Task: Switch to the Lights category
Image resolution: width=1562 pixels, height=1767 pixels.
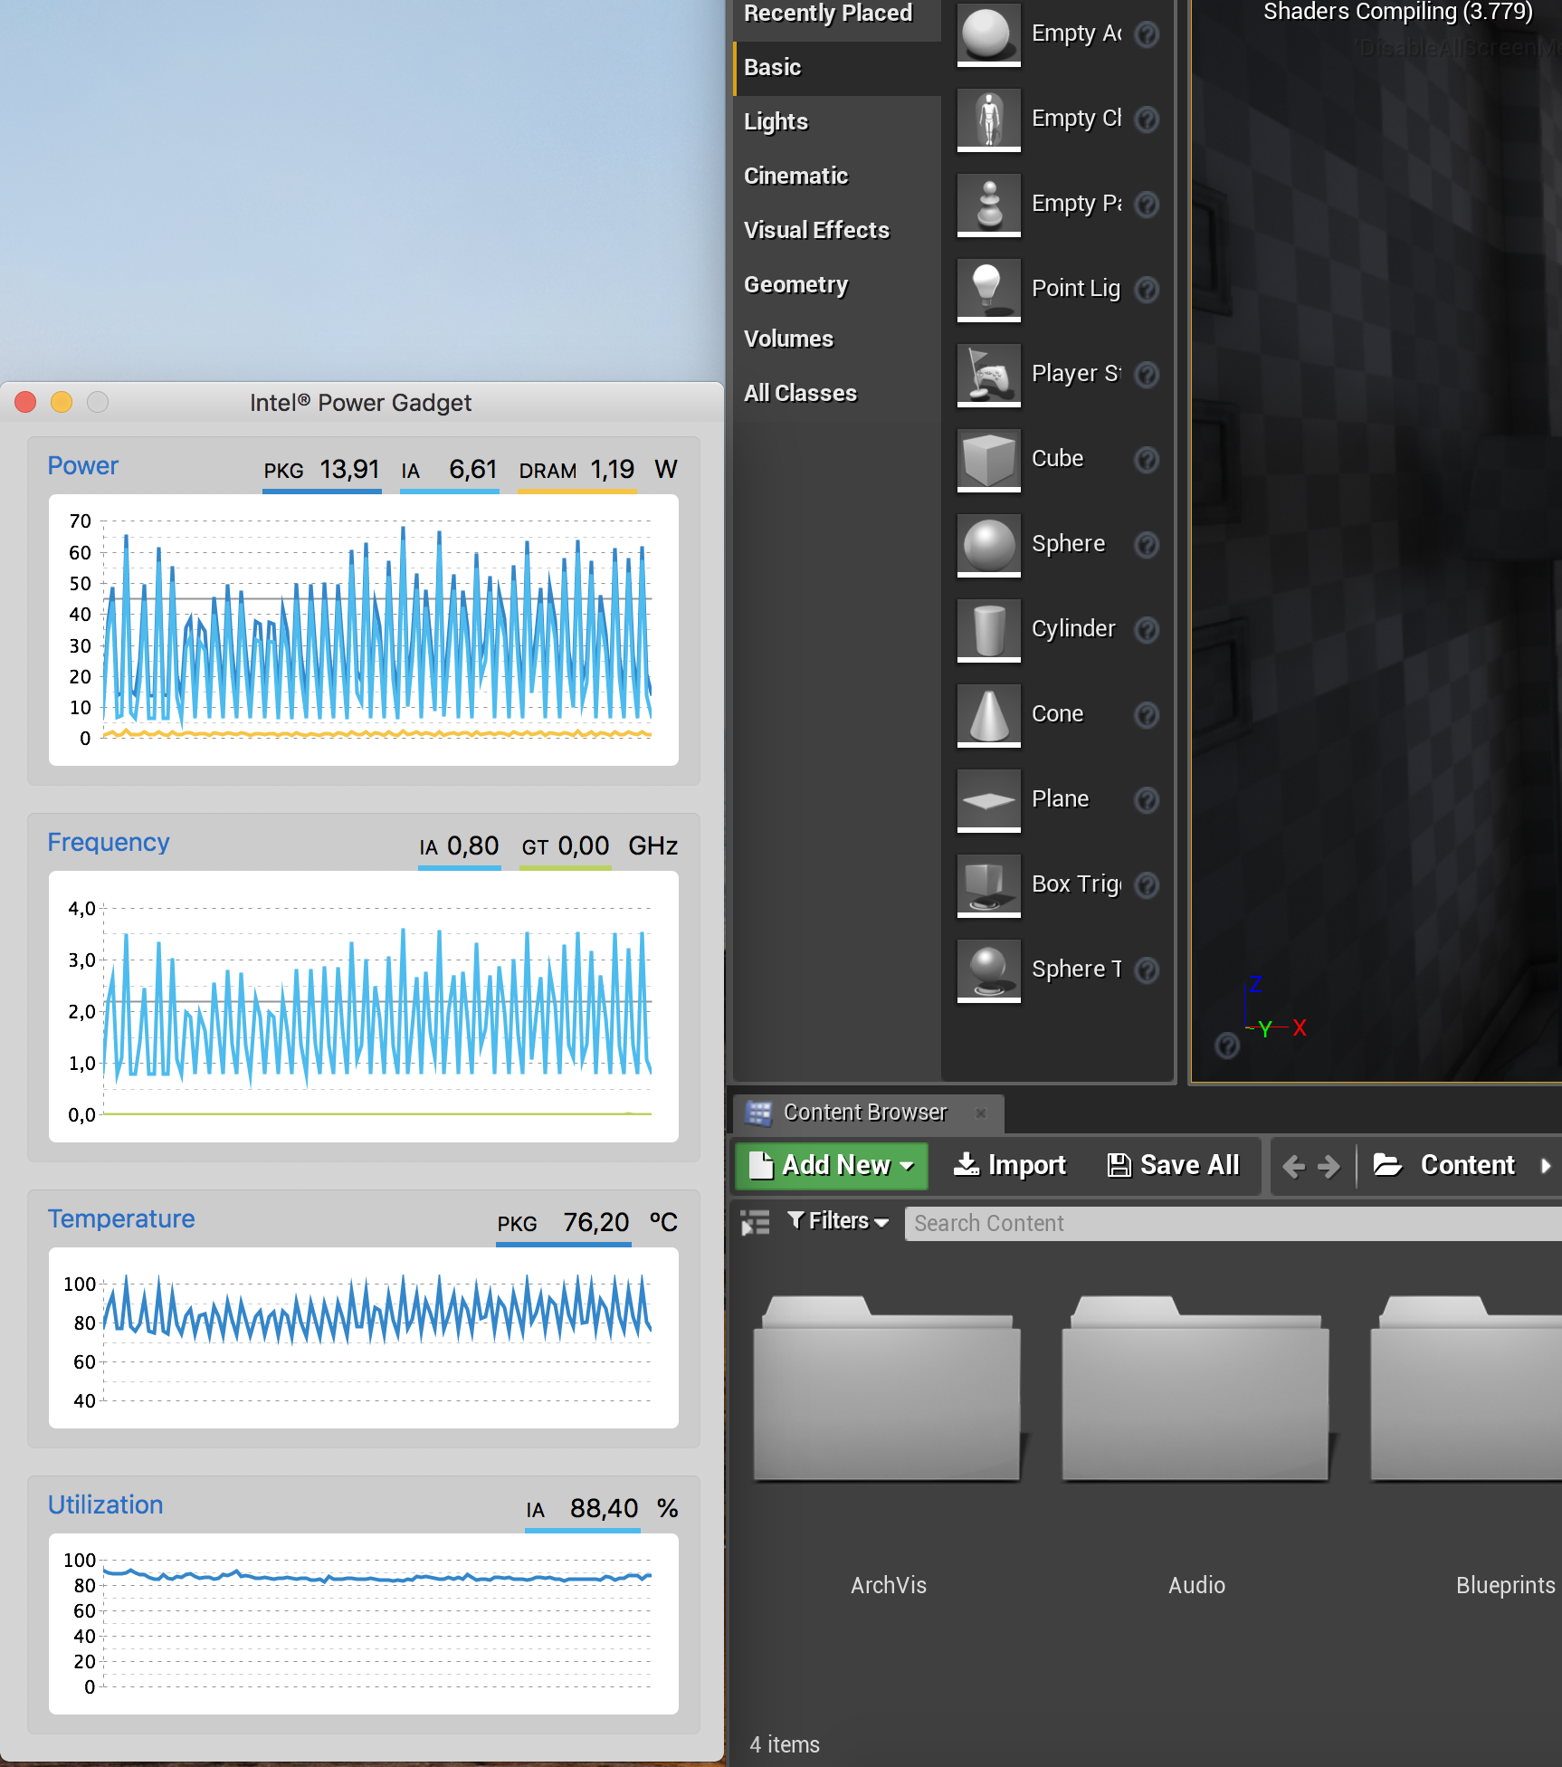Action: pos(776,121)
